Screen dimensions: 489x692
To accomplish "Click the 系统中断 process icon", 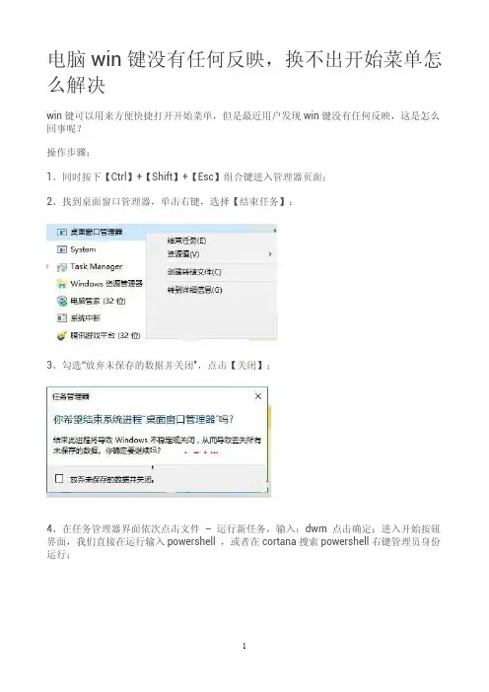I will point(62,317).
